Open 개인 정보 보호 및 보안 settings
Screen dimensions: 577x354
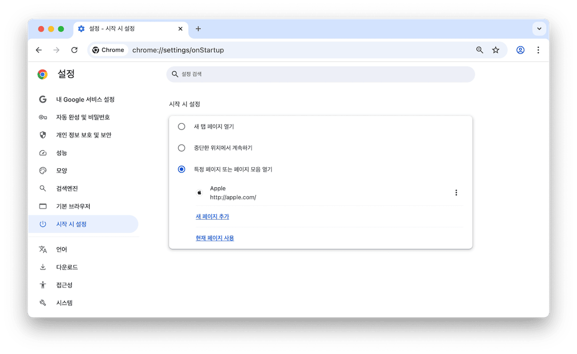point(83,135)
